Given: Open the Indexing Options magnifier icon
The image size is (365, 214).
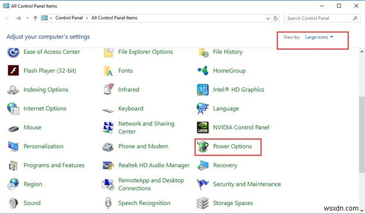Looking at the screenshot, I should (x=13, y=90).
